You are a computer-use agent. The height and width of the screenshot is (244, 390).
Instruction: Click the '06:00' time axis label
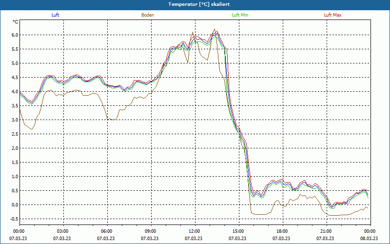tap(107, 231)
